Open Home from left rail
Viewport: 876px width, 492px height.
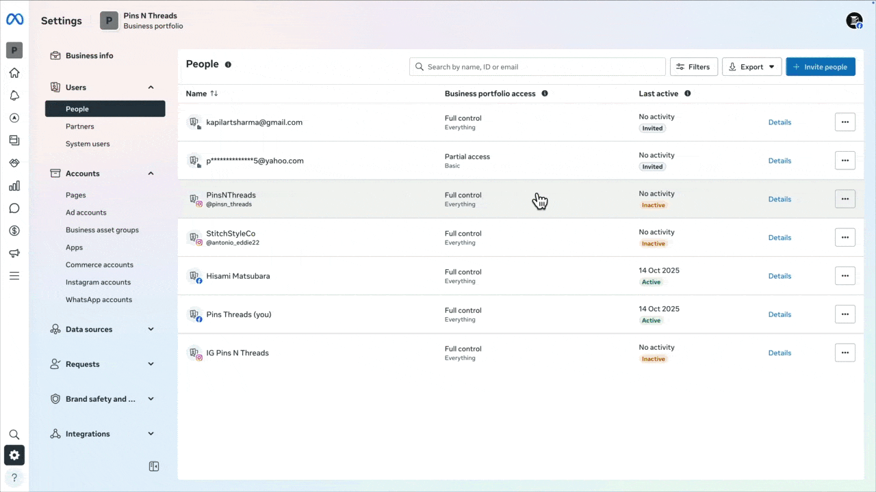tap(14, 73)
